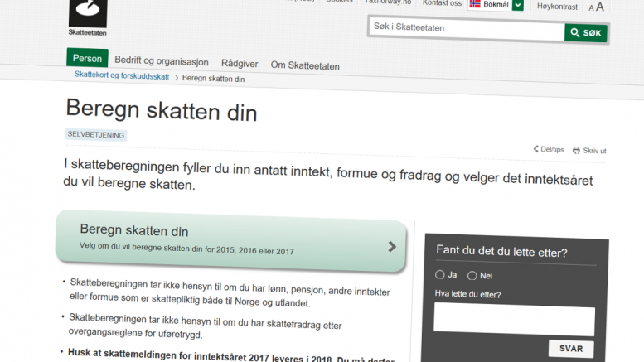Click the Skatteetaten logo
The image size is (644, 362).
click(x=88, y=18)
